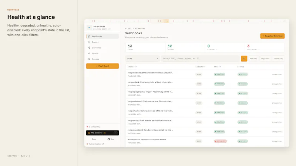296x166 pixels.
Task: Unregister the recipe ntfy webhook
Action: 277,122
